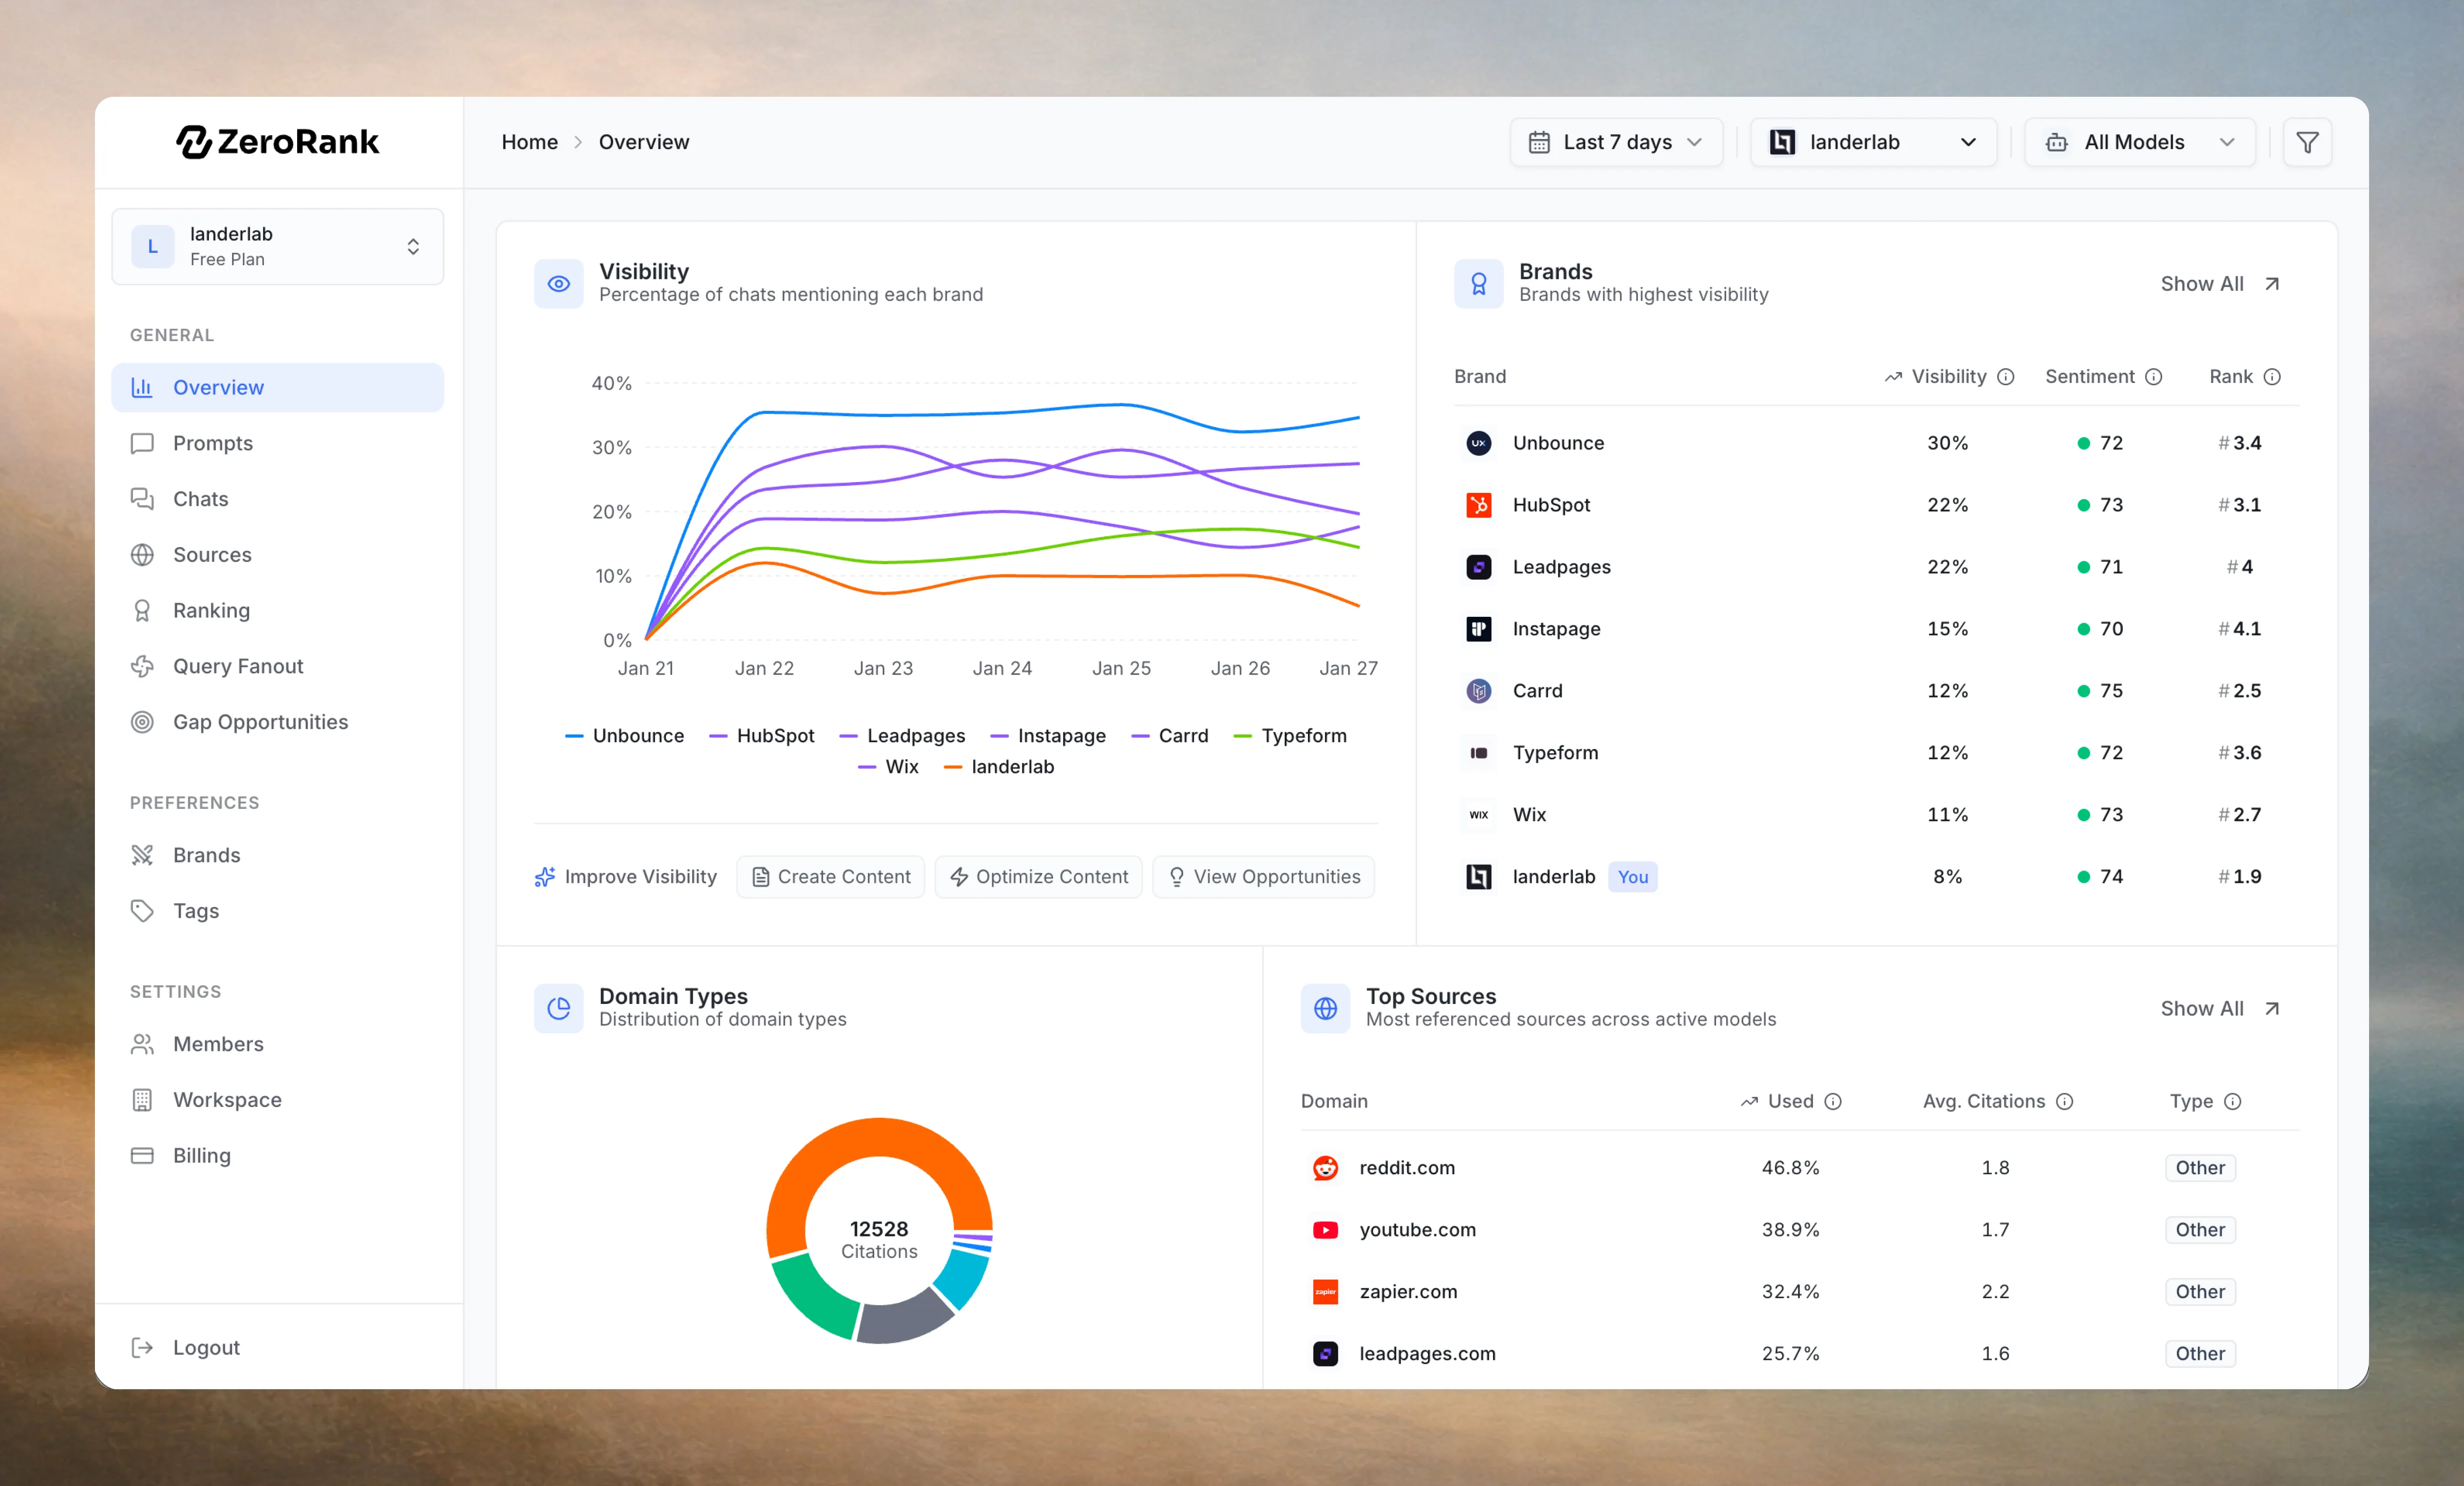Select the Tags preference icon
This screenshot has height=1486, width=2464.
[x=143, y=910]
